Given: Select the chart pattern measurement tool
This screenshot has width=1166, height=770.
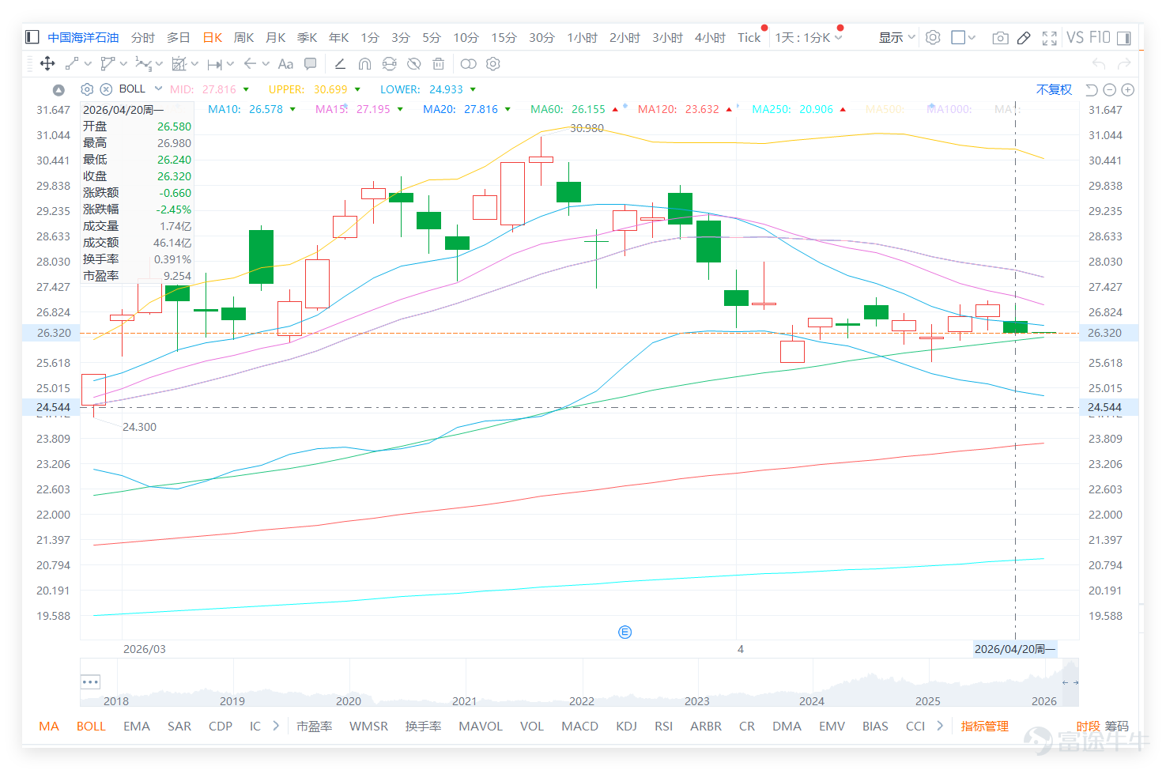Looking at the screenshot, I should point(179,64).
